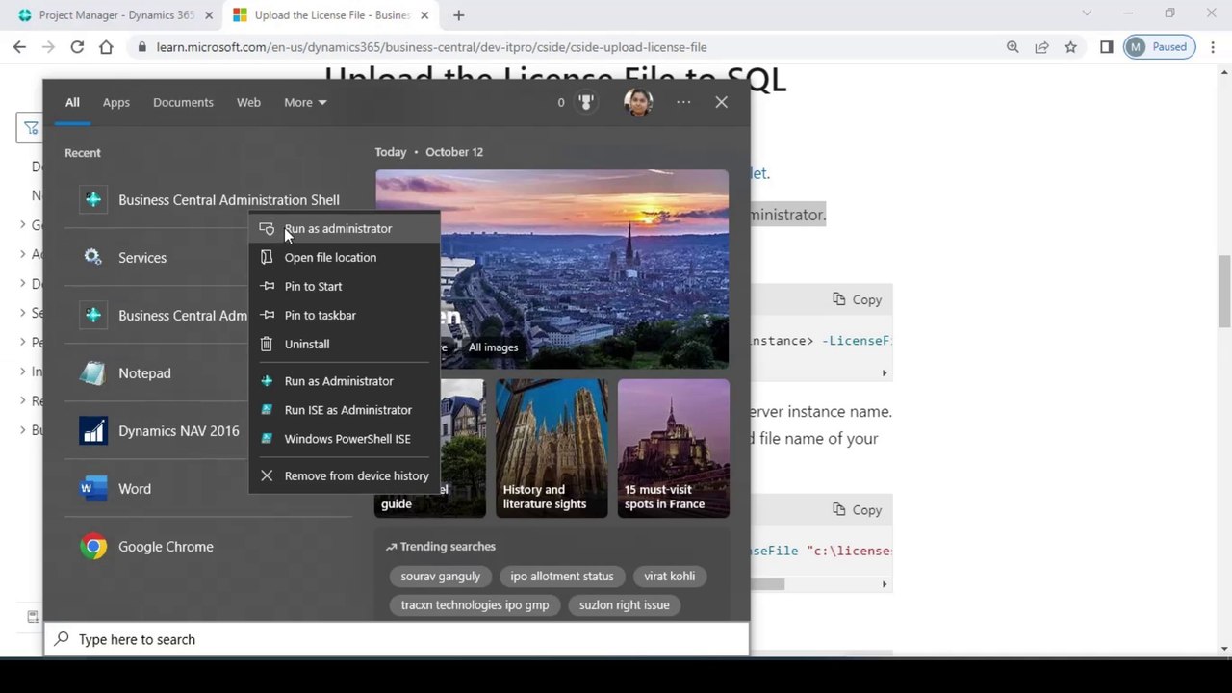Expand the sidebar tree item starting with G
1232x693 pixels.
point(23,225)
